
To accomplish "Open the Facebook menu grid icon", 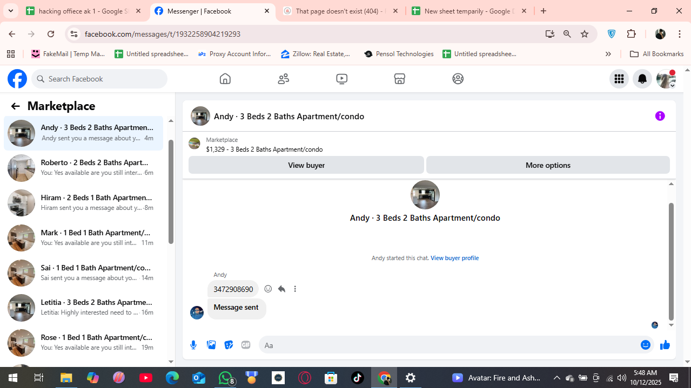I will coord(619,79).
